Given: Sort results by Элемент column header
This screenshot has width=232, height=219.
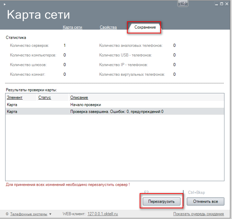Looking at the screenshot, I should 15,97.
